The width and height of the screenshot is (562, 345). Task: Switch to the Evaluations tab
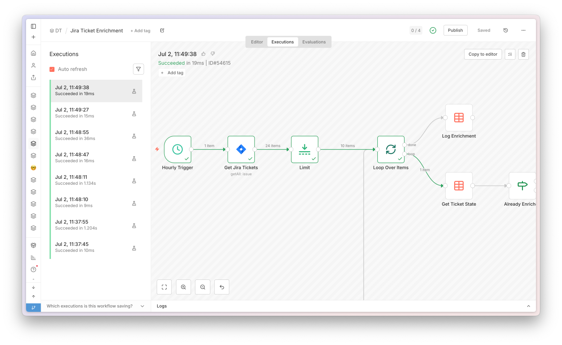[314, 42]
